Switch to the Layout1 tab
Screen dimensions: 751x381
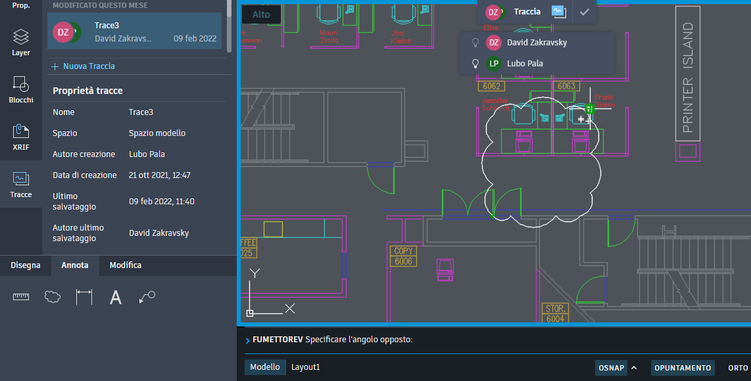pos(305,367)
